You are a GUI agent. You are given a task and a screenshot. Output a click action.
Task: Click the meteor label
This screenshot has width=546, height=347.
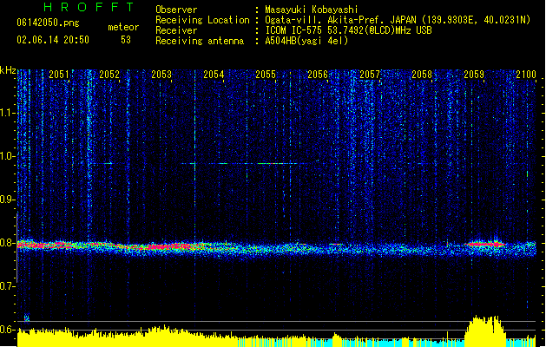click(123, 27)
